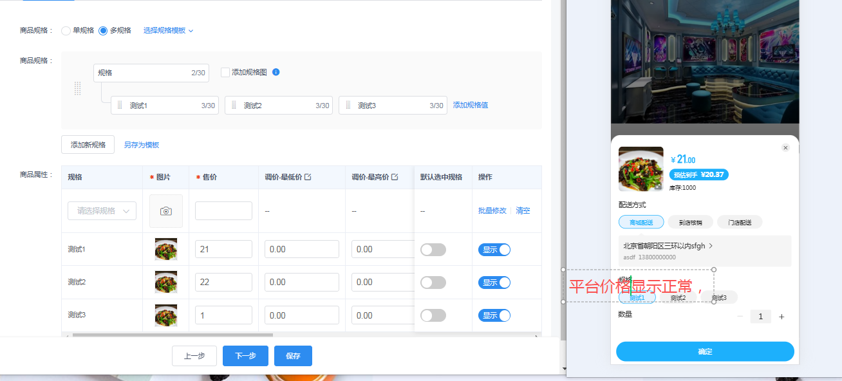Viewport: 842px width, 381px height.
Task: Click edit icon beside 调价-最高价 header
Action: [395, 177]
